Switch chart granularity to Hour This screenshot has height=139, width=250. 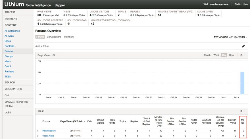(232, 55)
